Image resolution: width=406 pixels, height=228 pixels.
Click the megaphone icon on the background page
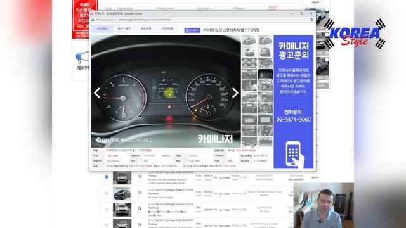click(82, 58)
